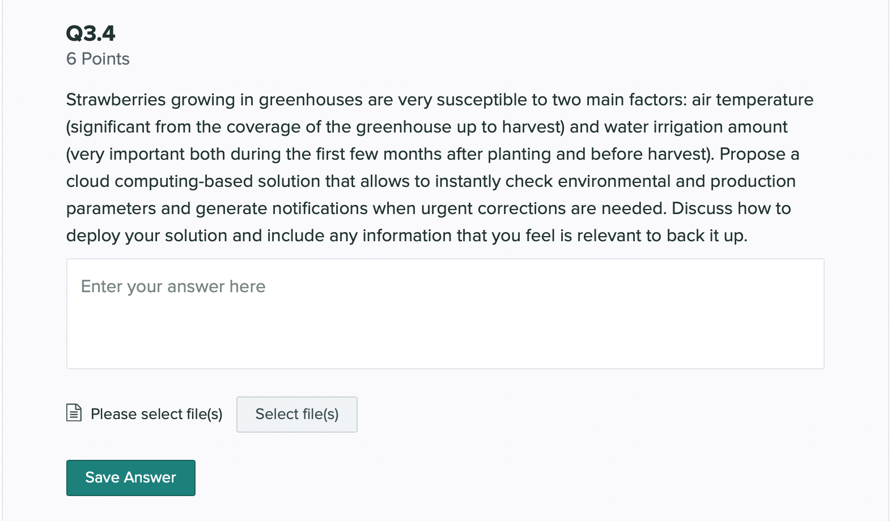This screenshot has width=891, height=521.
Task: Click the word "greenhouses" in first line
Action: click(311, 100)
